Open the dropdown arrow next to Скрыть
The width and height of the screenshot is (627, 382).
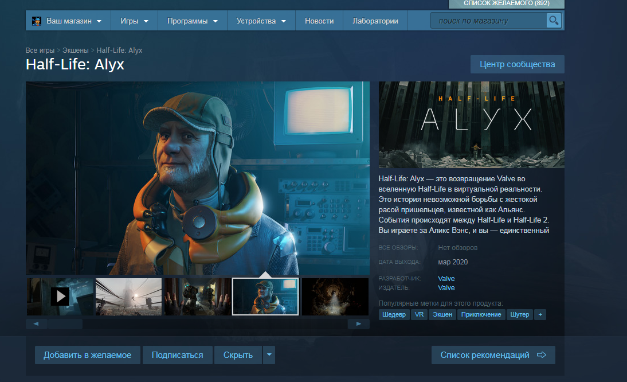(x=269, y=355)
